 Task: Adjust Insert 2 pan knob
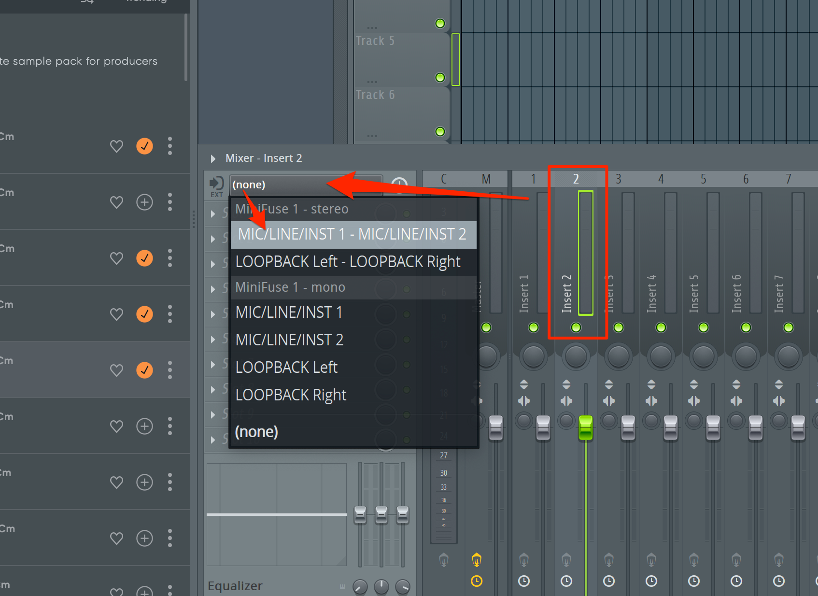click(576, 356)
